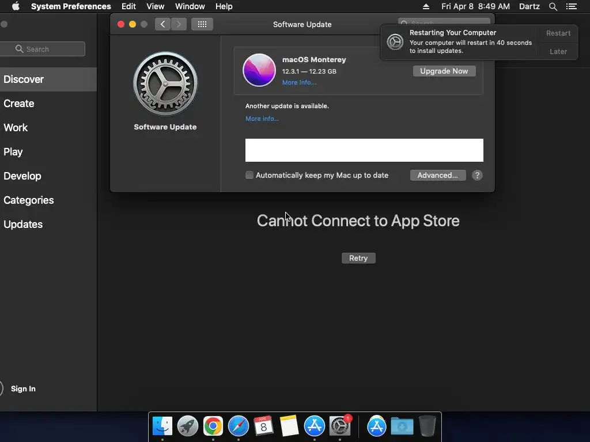Show all preferences grid button

tap(202, 24)
